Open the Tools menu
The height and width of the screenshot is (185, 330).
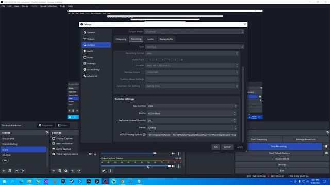62,6
